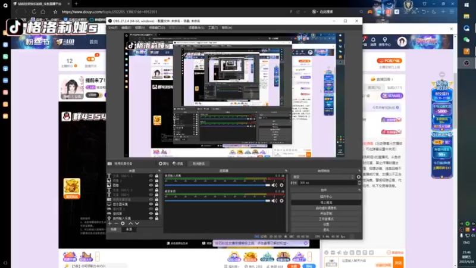This screenshot has width=476, height=268.
Task: Open the user avatar on Douyu header
Action: click(x=402, y=42)
